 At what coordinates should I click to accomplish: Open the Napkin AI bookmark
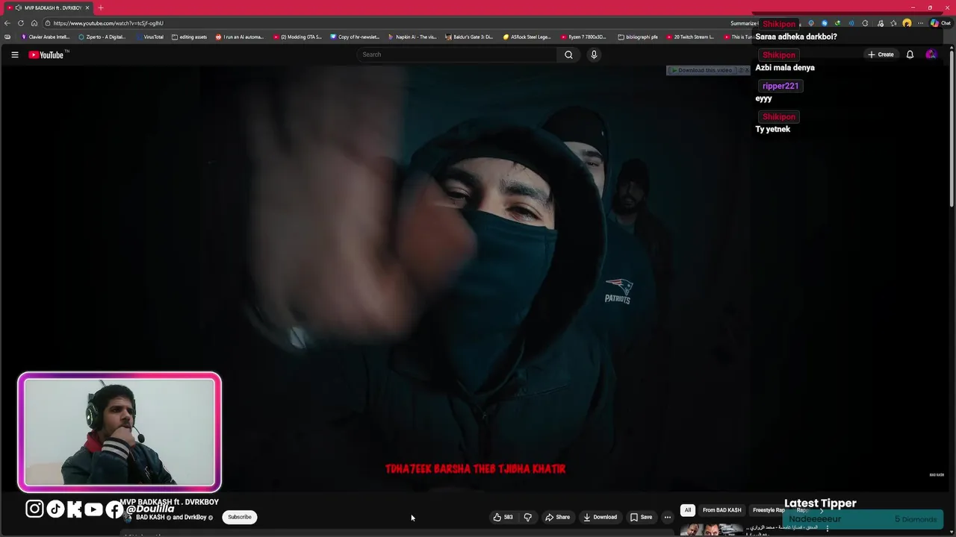pos(412,37)
